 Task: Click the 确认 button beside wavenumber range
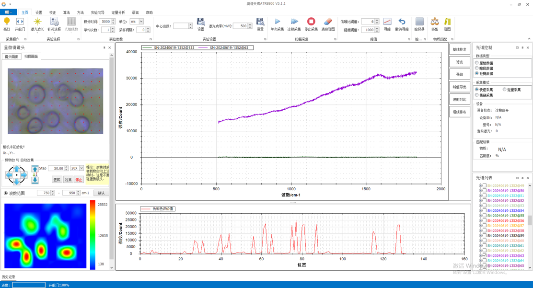pyautogui.click(x=101, y=193)
